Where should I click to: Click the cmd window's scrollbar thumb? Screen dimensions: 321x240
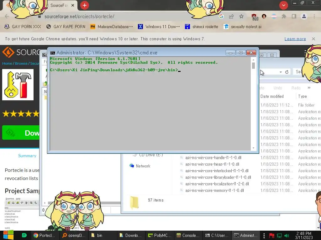[x=253, y=66]
